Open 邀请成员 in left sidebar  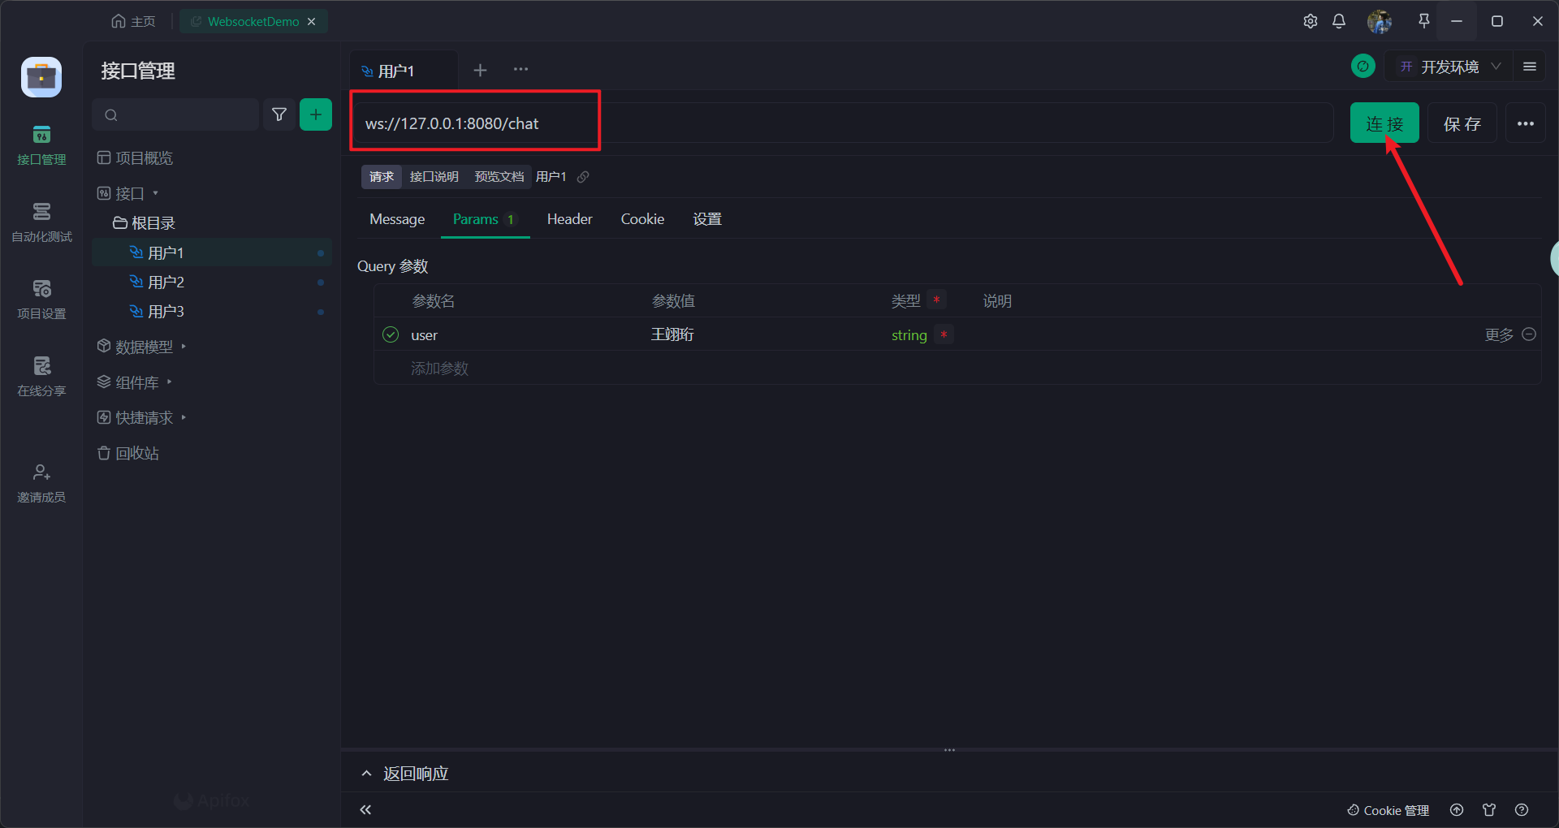point(41,483)
